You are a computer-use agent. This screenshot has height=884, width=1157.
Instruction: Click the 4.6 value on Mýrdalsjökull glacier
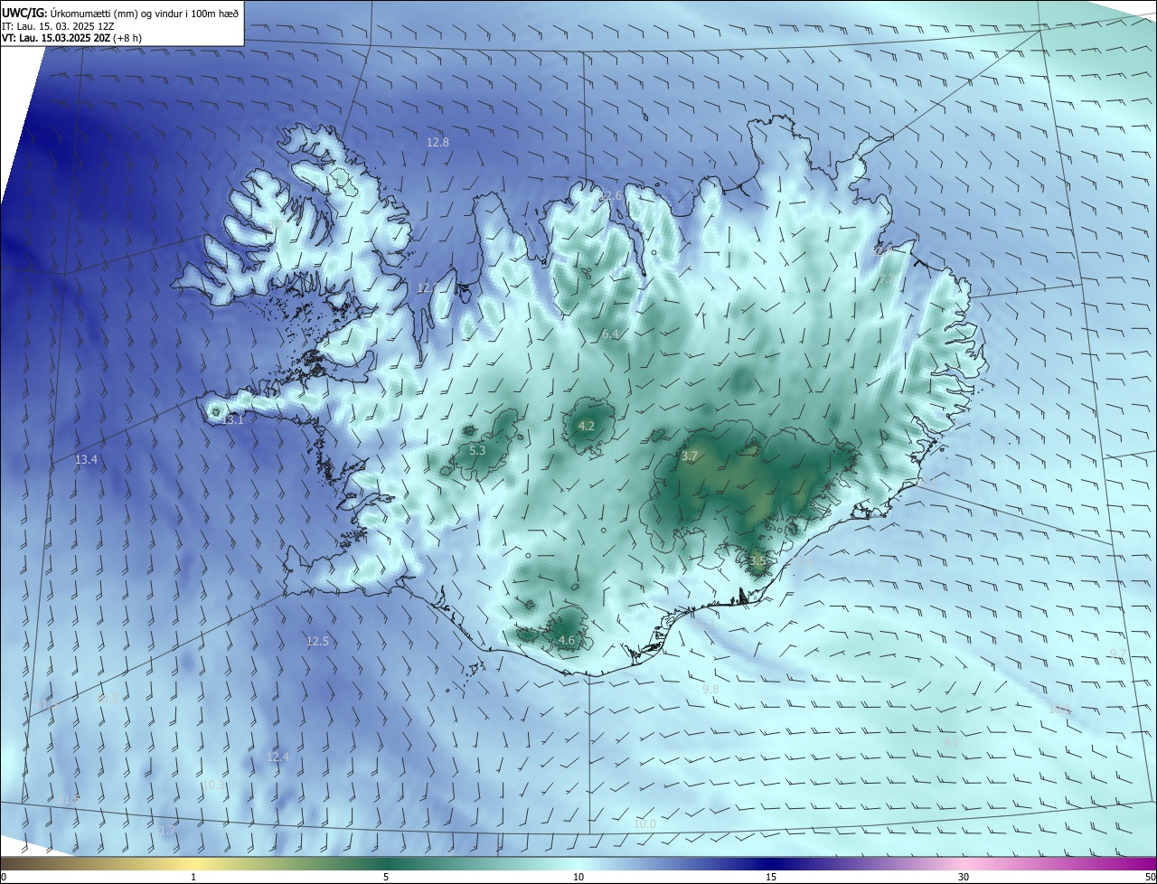coord(567,640)
